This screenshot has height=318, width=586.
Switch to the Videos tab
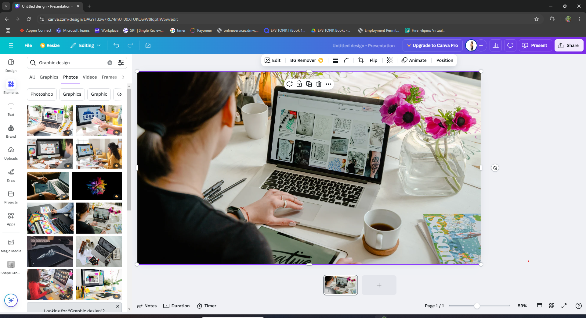coord(90,77)
